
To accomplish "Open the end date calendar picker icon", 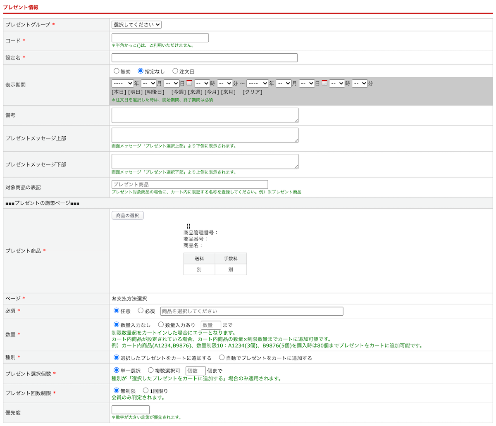I will point(324,83).
